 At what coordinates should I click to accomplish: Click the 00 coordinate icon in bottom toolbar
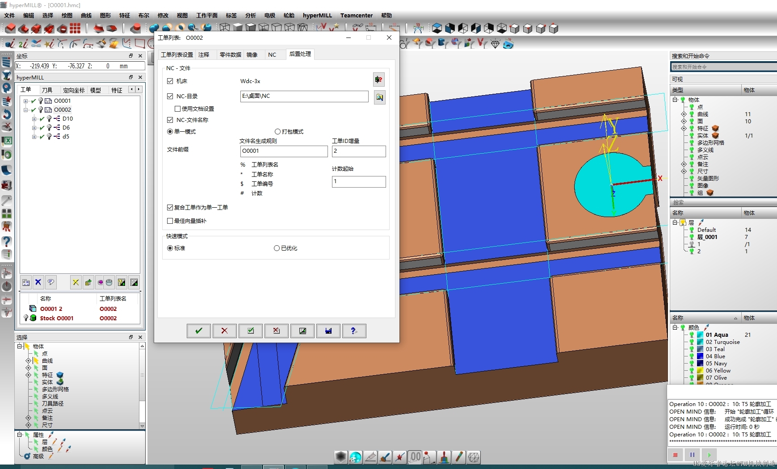tap(416, 457)
